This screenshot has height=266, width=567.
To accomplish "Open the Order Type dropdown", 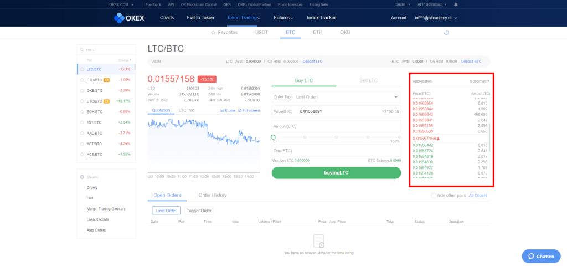I will click(336, 97).
